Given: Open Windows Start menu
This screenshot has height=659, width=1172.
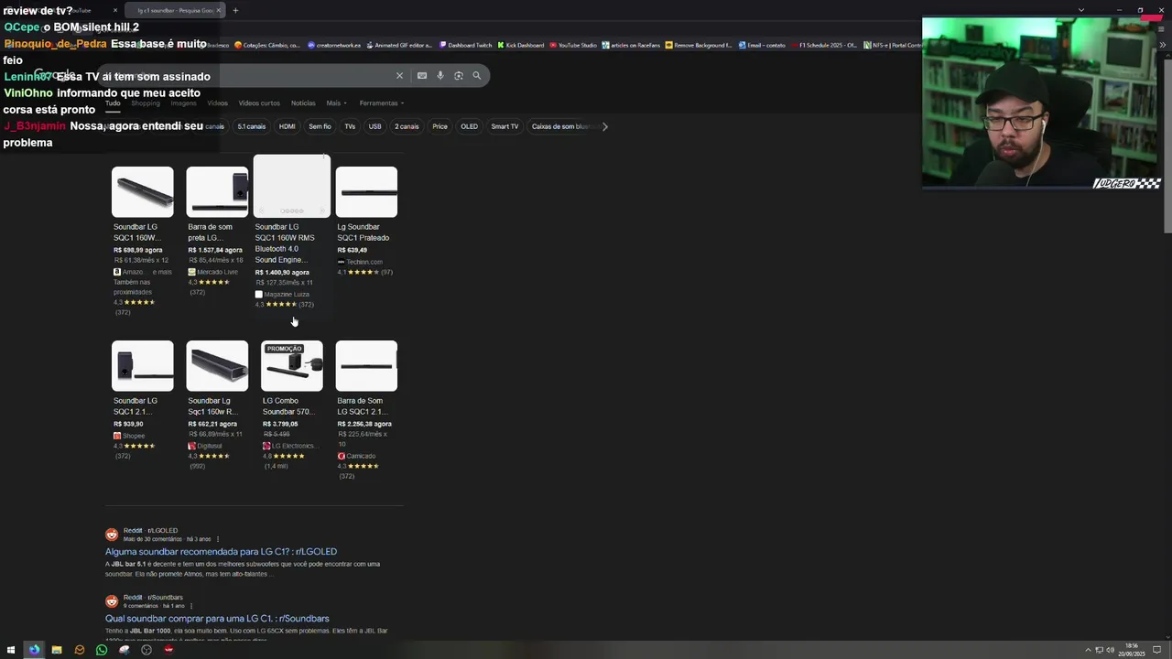Looking at the screenshot, I should [11, 650].
